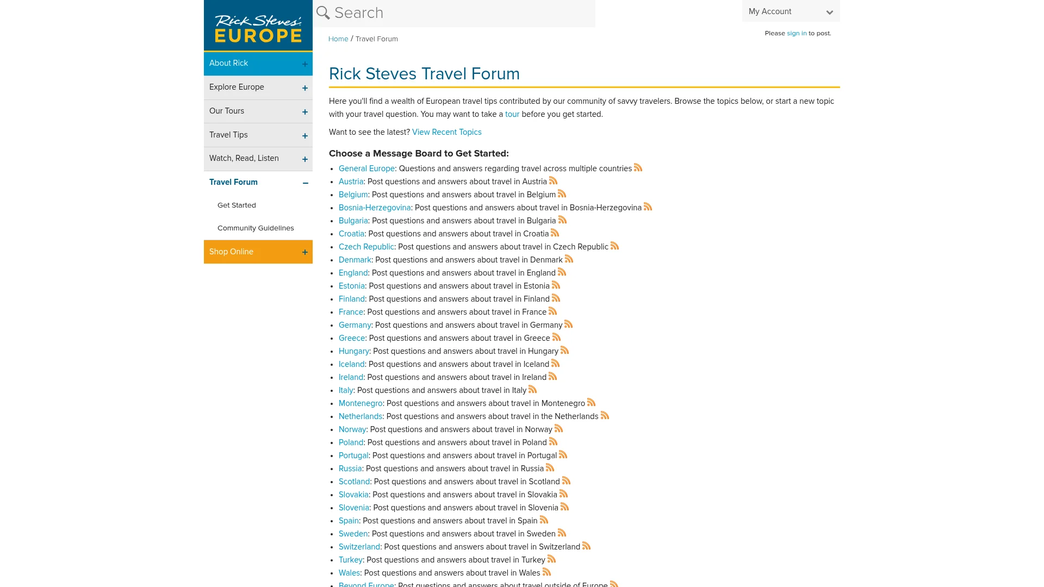Open the Greece RSS feed icon
Image resolution: width=1044 pixels, height=587 pixels.
556,337
